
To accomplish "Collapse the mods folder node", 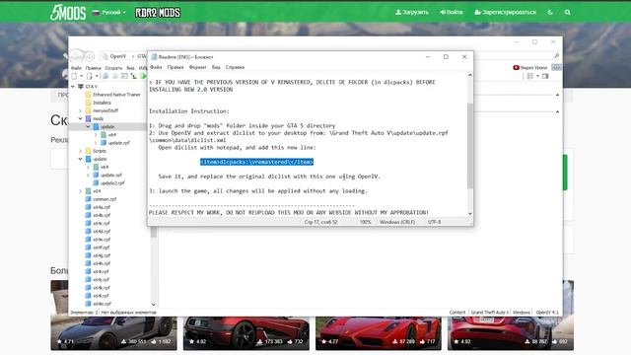I will click(80, 118).
